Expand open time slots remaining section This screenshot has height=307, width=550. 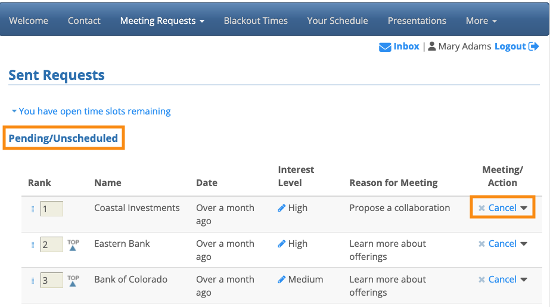(x=91, y=111)
